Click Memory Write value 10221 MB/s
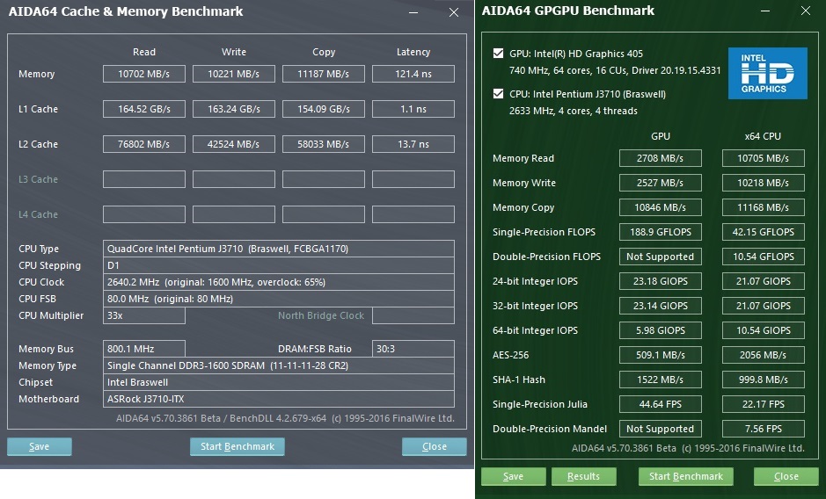This screenshot has width=826, height=499. 234,74
